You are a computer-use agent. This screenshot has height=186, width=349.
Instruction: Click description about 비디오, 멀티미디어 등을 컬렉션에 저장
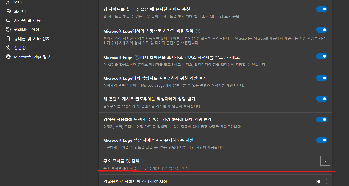tap(185, 65)
